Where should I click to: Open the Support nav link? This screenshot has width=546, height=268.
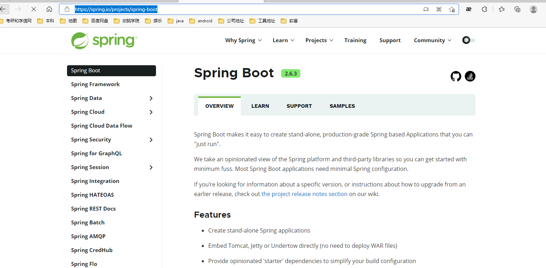tap(390, 40)
